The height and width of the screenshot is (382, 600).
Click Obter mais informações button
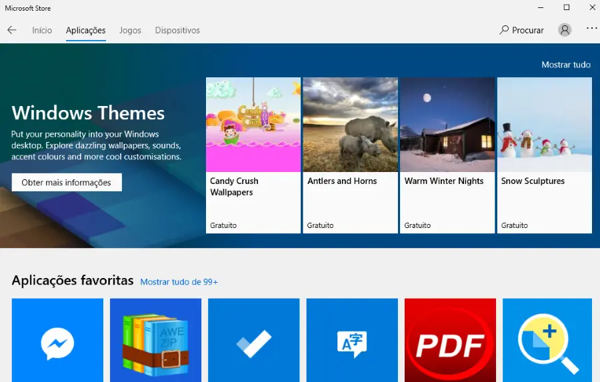(67, 182)
